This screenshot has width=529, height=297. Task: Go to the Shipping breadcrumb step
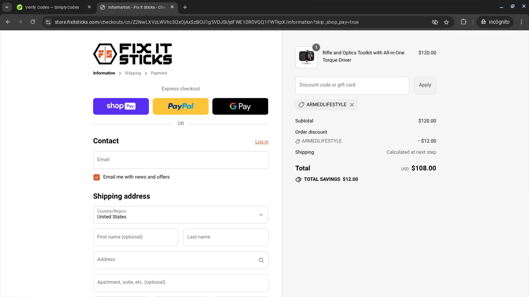(133, 73)
